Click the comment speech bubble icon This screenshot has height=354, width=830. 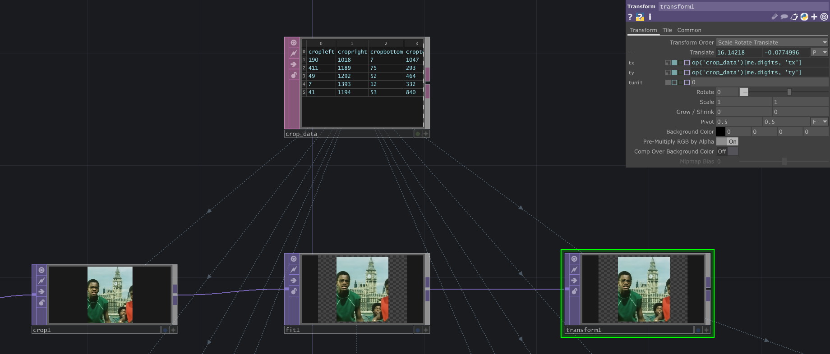784,17
